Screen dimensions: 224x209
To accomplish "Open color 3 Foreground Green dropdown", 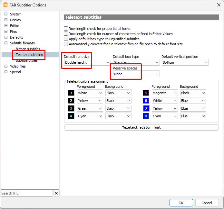I will coord(90,108).
